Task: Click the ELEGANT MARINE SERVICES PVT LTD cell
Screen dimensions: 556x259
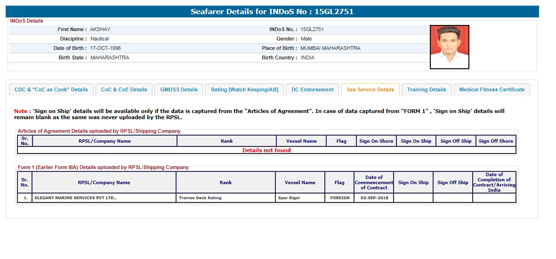Action: tap(75, 198)
